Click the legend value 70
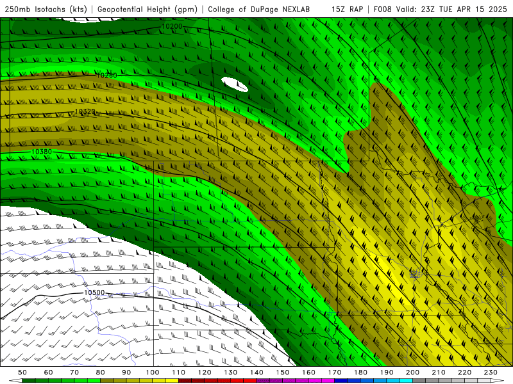This screenshot has width=513, height=384. [x=74, y=372]
